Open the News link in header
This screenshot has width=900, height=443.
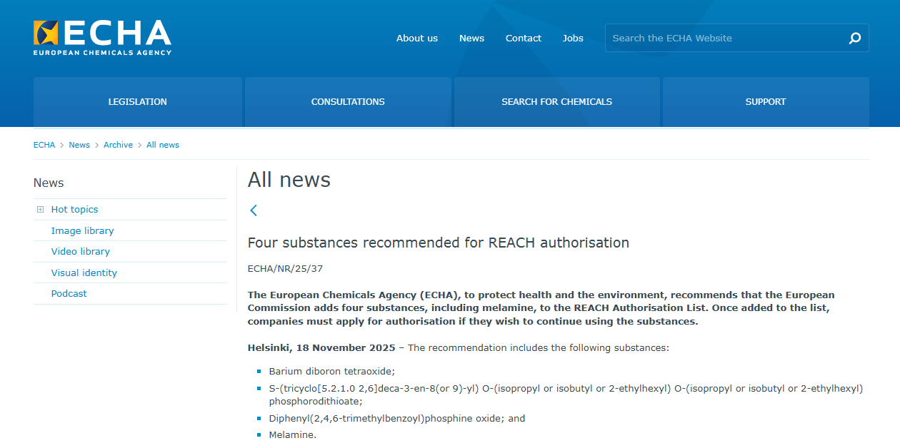(x=471, y=39)
